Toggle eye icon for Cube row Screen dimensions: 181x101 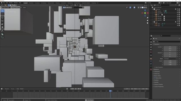point(178,24)
